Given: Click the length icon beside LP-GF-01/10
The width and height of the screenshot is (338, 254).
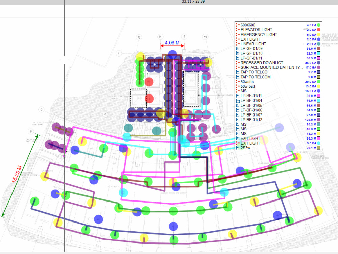Looking at the screenshot, I should pyautogui.click(x=238, y=54).
